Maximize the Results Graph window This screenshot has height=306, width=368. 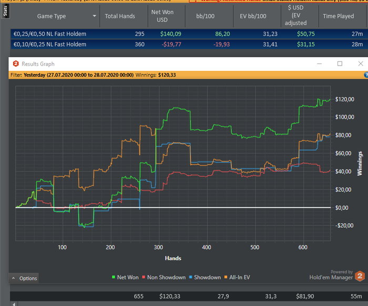pos(340,64)
